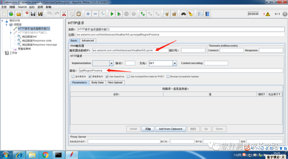This screenshot has height=159, width=288.
Task: Open the 运行 menu
Action: [x=32, y=7]
